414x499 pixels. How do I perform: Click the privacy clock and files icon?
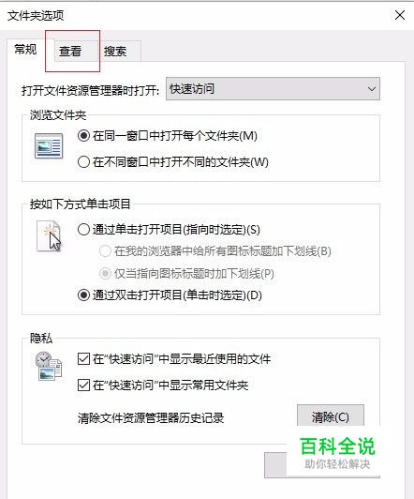pyautogui.click(x=49, y=366)
